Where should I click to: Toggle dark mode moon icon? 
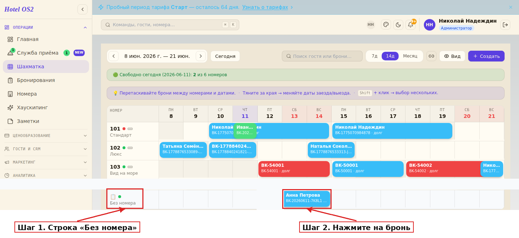point(398,24)
